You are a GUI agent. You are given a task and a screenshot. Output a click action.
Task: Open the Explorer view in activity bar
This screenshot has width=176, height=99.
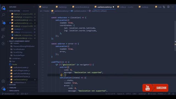3,8
